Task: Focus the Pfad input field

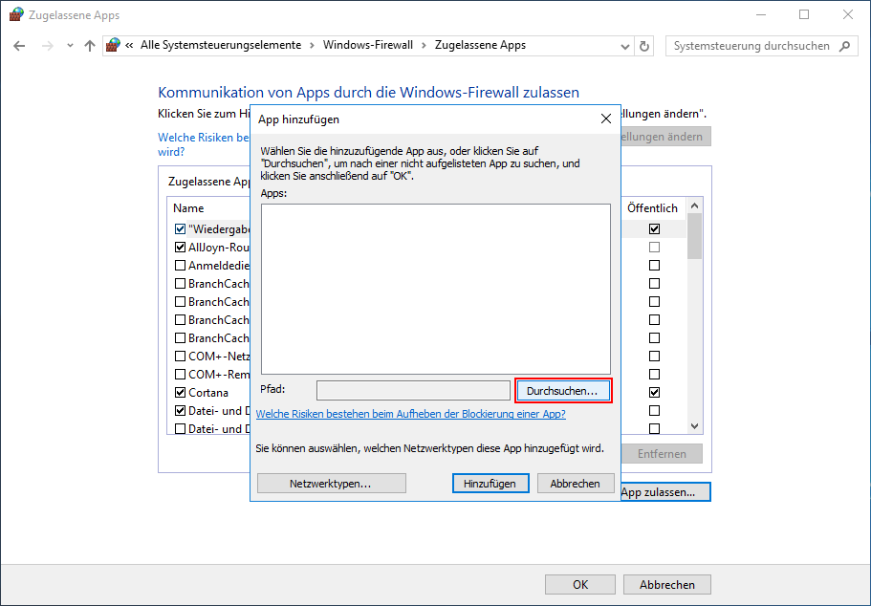Action: coord(413,391)
